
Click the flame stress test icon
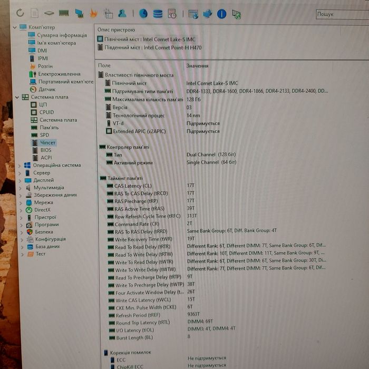coord(93,13)
